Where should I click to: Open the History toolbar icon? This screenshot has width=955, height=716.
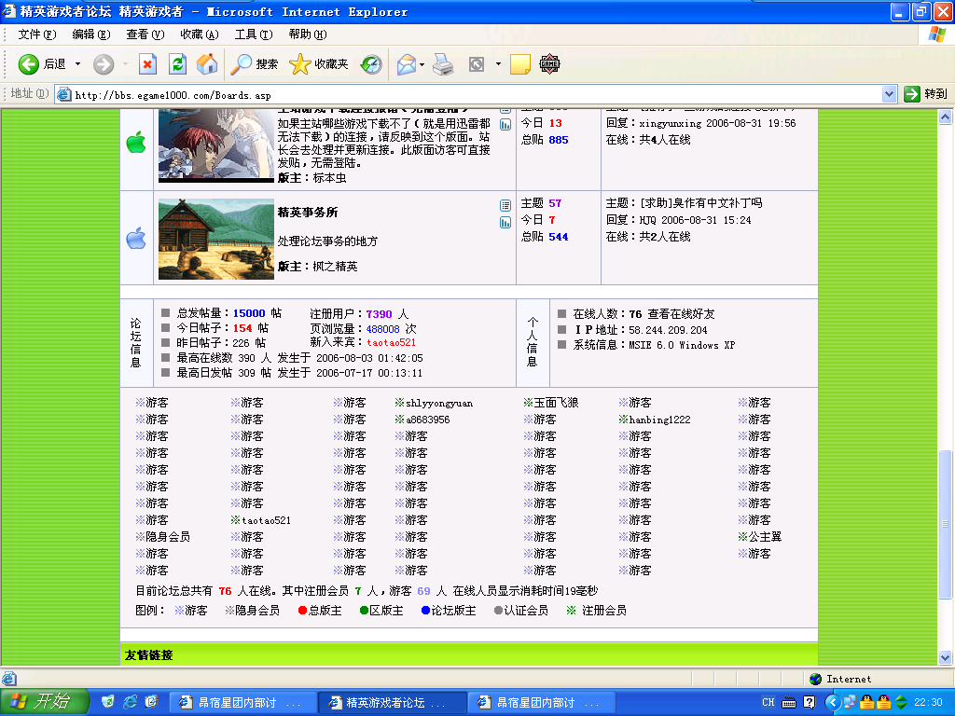coord(371,64)
